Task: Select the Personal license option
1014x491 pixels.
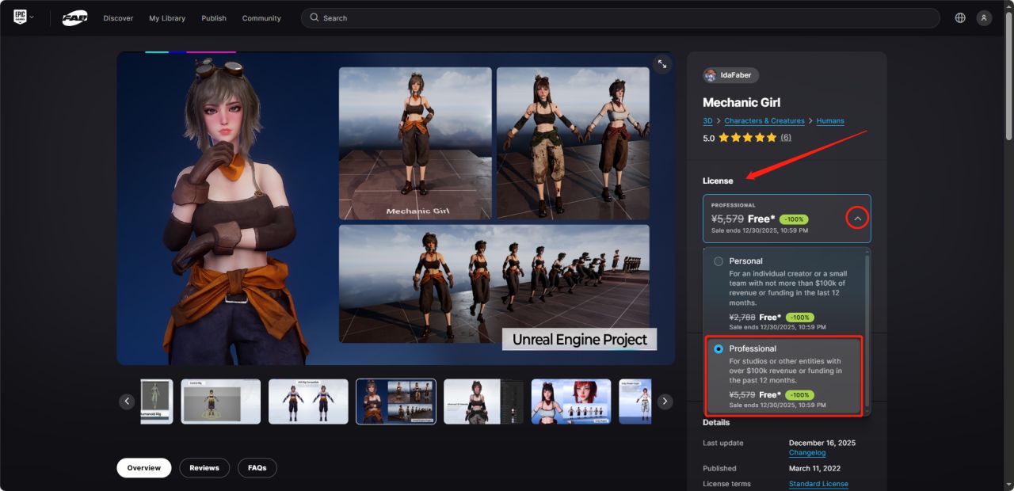Action: pos(719,261)
